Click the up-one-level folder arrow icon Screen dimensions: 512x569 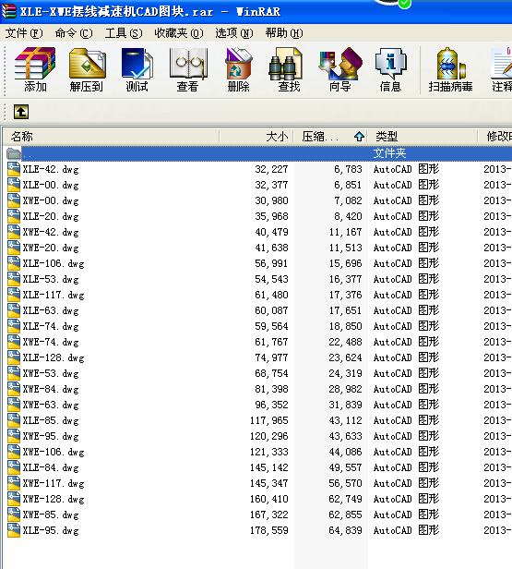pyautogui.click(x=21, y=112)
